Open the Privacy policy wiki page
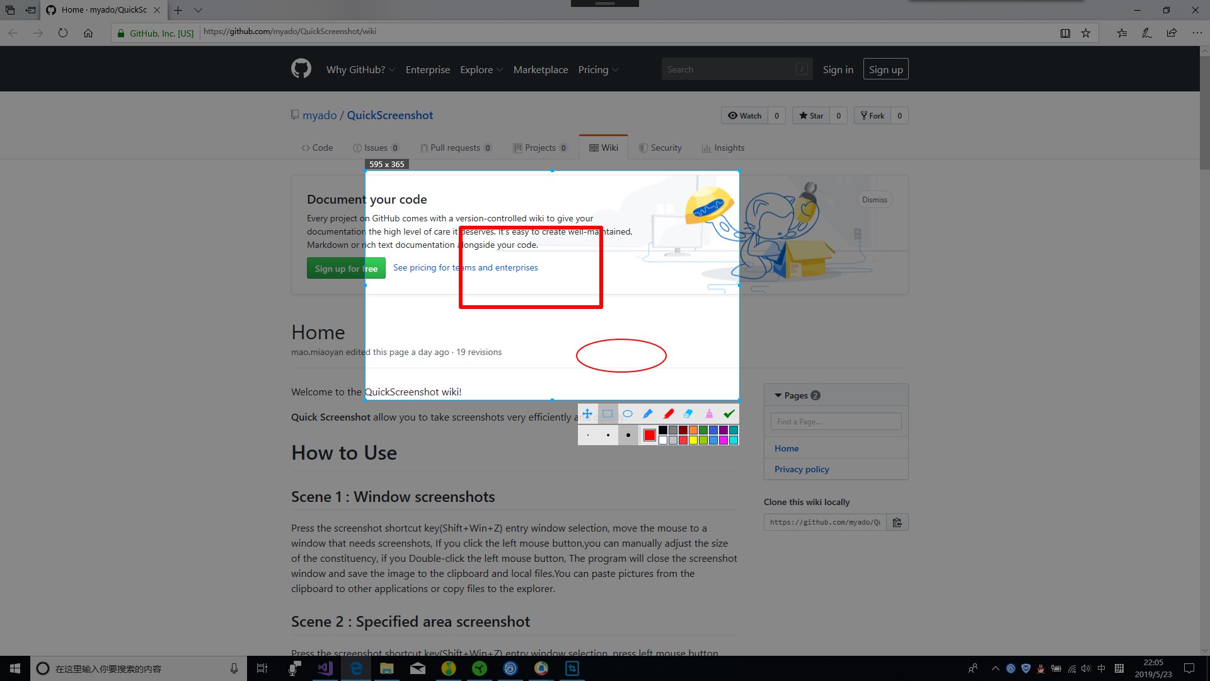This screenshot has width=1210, height=681. pyautogui.click(x=802, y=469)
